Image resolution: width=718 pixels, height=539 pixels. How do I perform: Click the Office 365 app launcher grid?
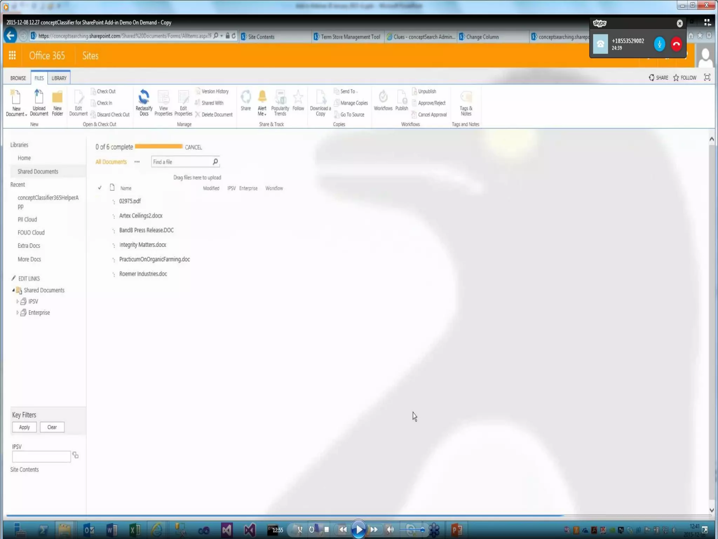tap(12, 55)
